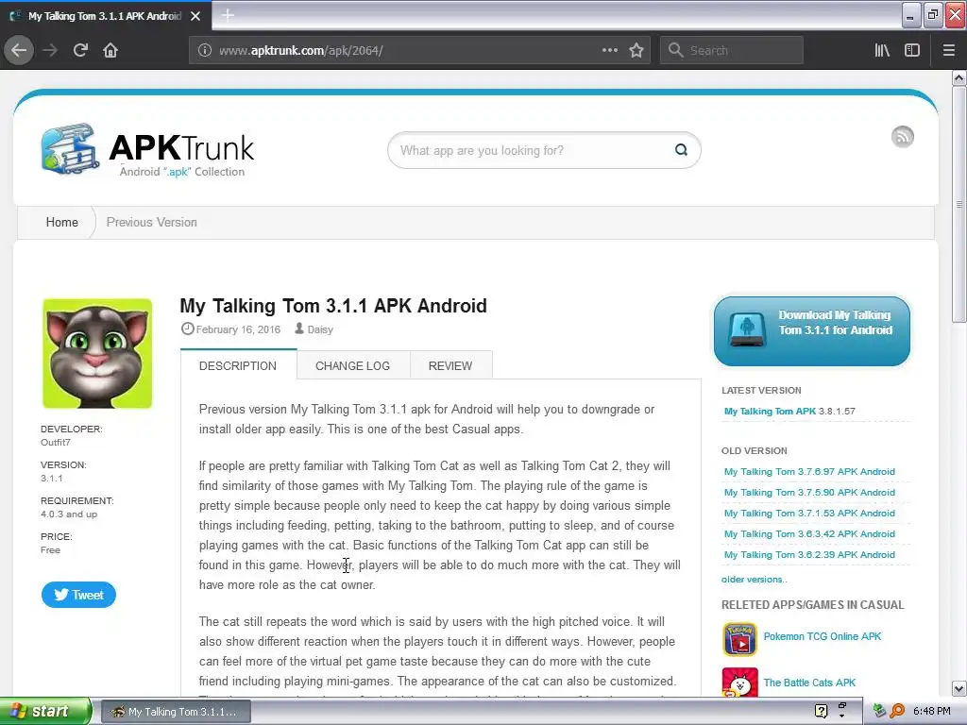967x725 pixels.
Task: Open the Firefox library icon
Action: (x=882, y=50)
